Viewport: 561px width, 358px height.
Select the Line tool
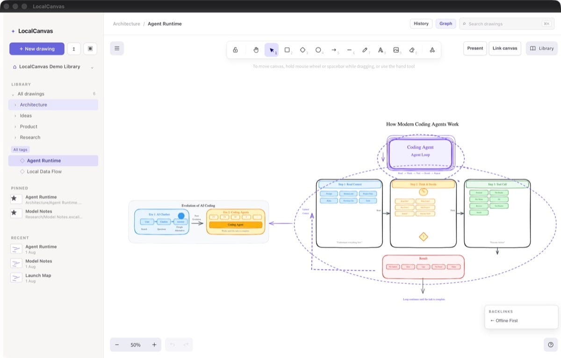tap(349, 50)
